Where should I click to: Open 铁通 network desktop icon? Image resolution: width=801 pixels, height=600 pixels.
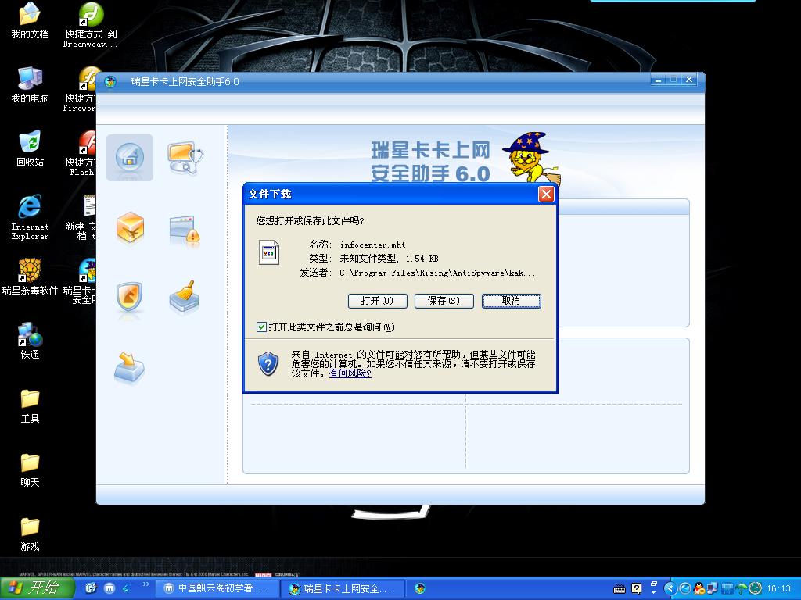[30, 341]
